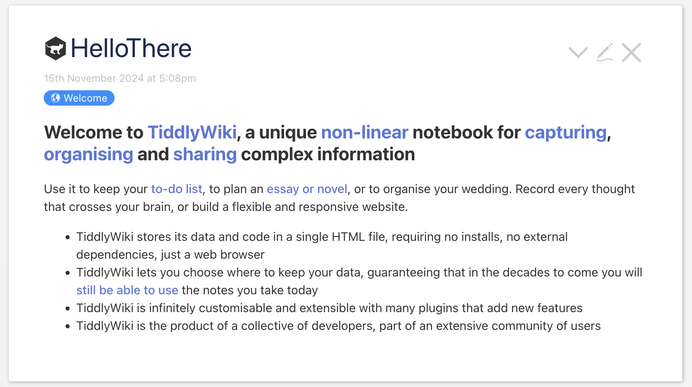This screenshot has height=387, width=692.
Task: Follow the organising link
Action: click(x=88, y=154)
